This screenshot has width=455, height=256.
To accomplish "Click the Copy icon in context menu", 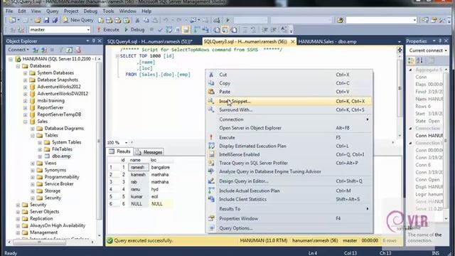I will [x=211, y=83].
